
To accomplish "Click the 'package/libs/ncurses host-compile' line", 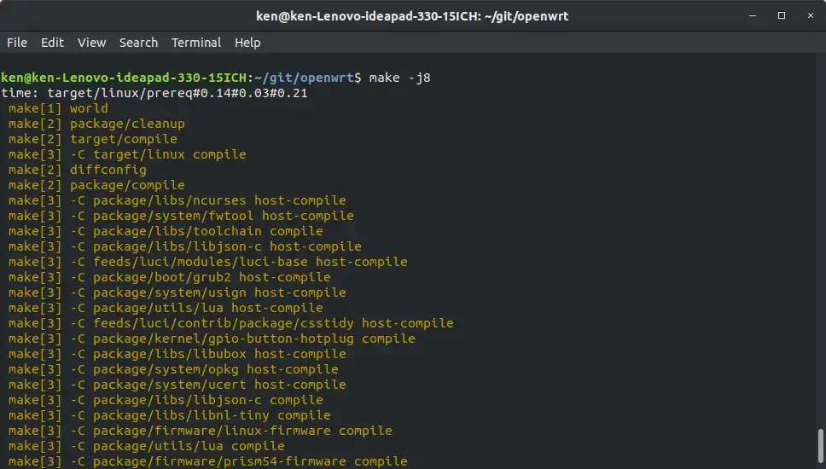I will (x=177, y=200).
